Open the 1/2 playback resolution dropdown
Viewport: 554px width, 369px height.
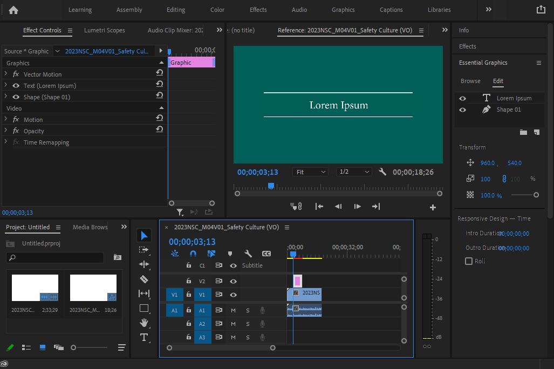tap(354, 172)
